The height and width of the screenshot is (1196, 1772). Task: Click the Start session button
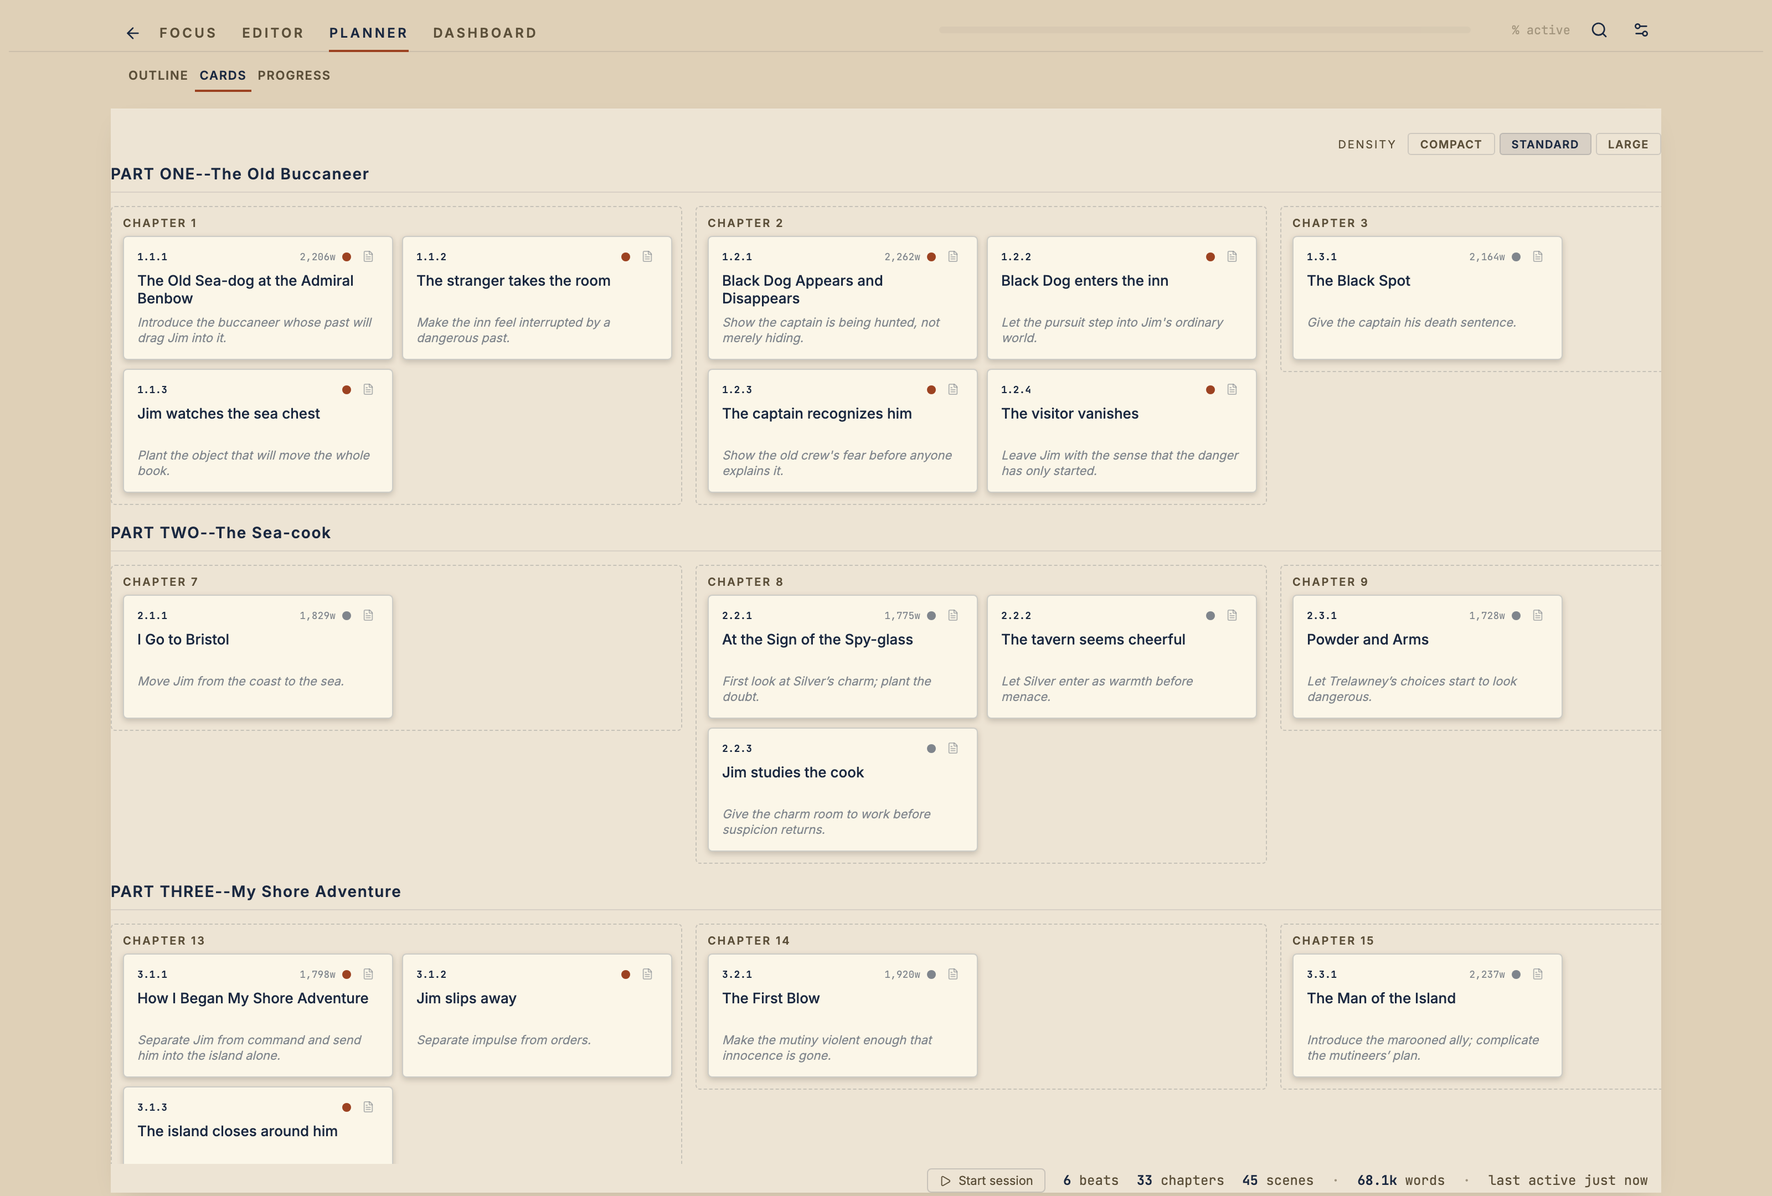click(x=986, y=1180)
